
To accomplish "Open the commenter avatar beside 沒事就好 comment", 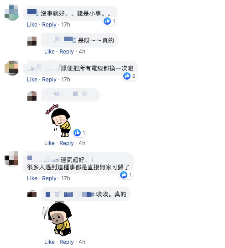I will pos(12,12).
